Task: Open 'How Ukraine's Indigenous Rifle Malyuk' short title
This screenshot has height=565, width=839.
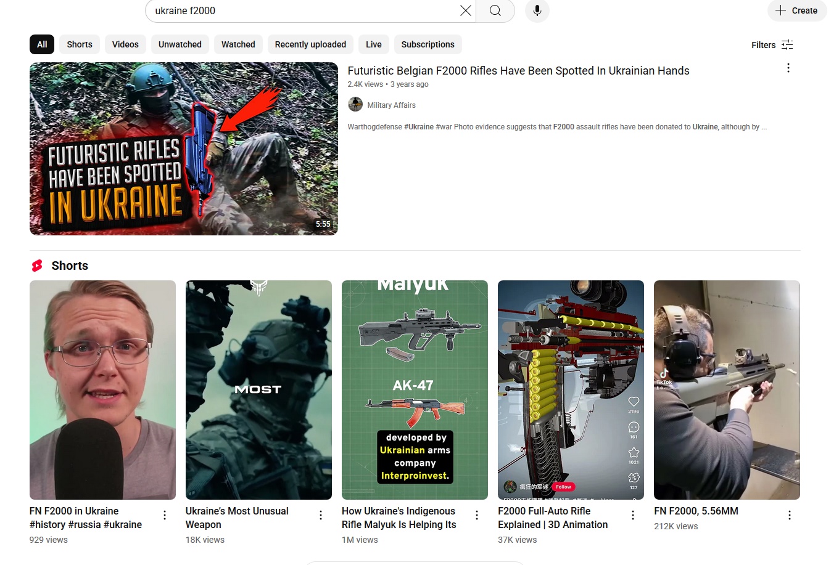Action: pos(399,518)
